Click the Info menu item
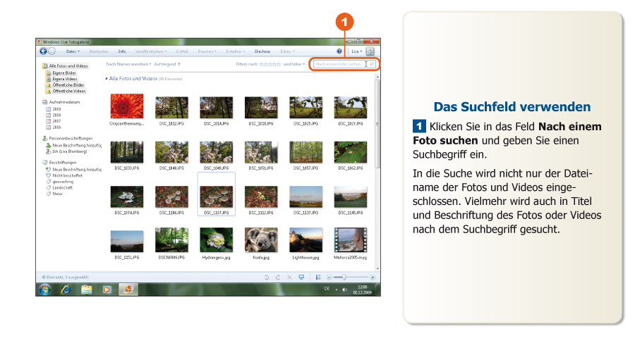The width and height of the screenshot is (635, 338). pyautogui.click(x=122, y=51)
